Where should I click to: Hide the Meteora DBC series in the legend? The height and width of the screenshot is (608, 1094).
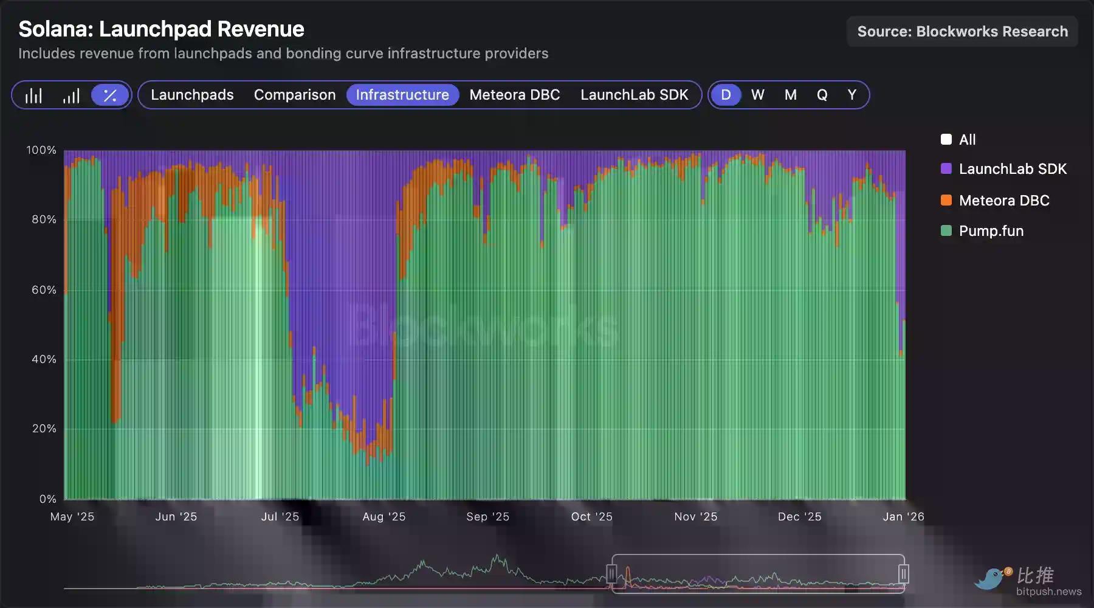(946, 201)
